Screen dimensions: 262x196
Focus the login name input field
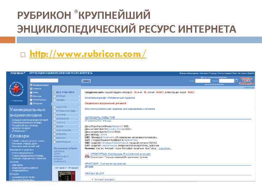(x=203, y=81)
